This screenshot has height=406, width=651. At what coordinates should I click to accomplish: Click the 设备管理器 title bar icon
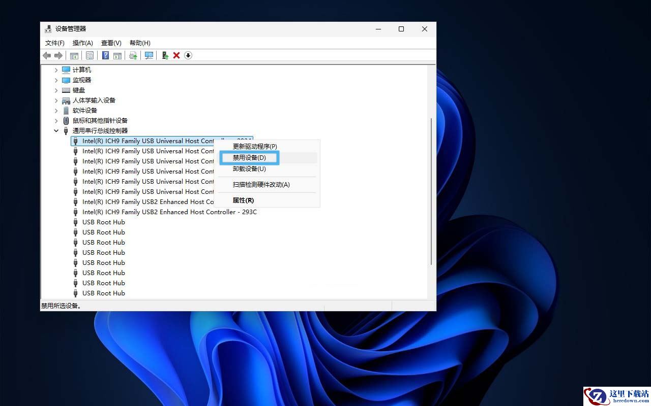[48, 29]
